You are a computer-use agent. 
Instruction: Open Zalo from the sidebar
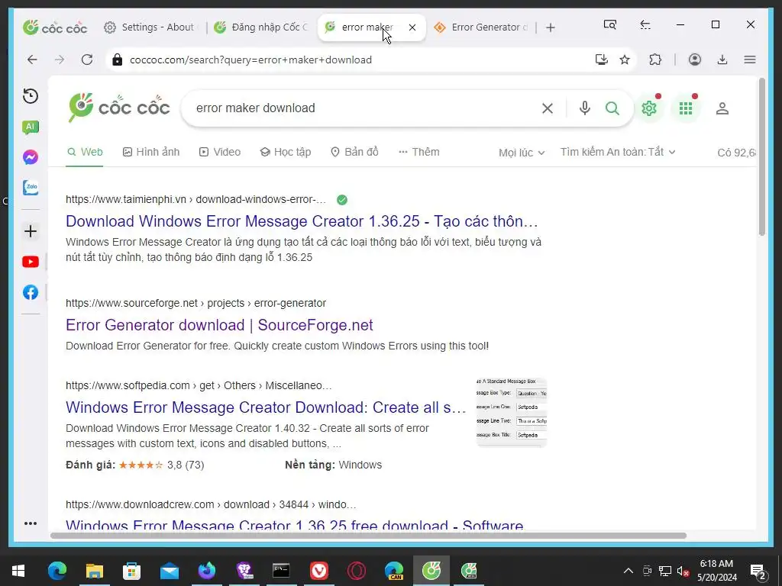click(31, 188)
